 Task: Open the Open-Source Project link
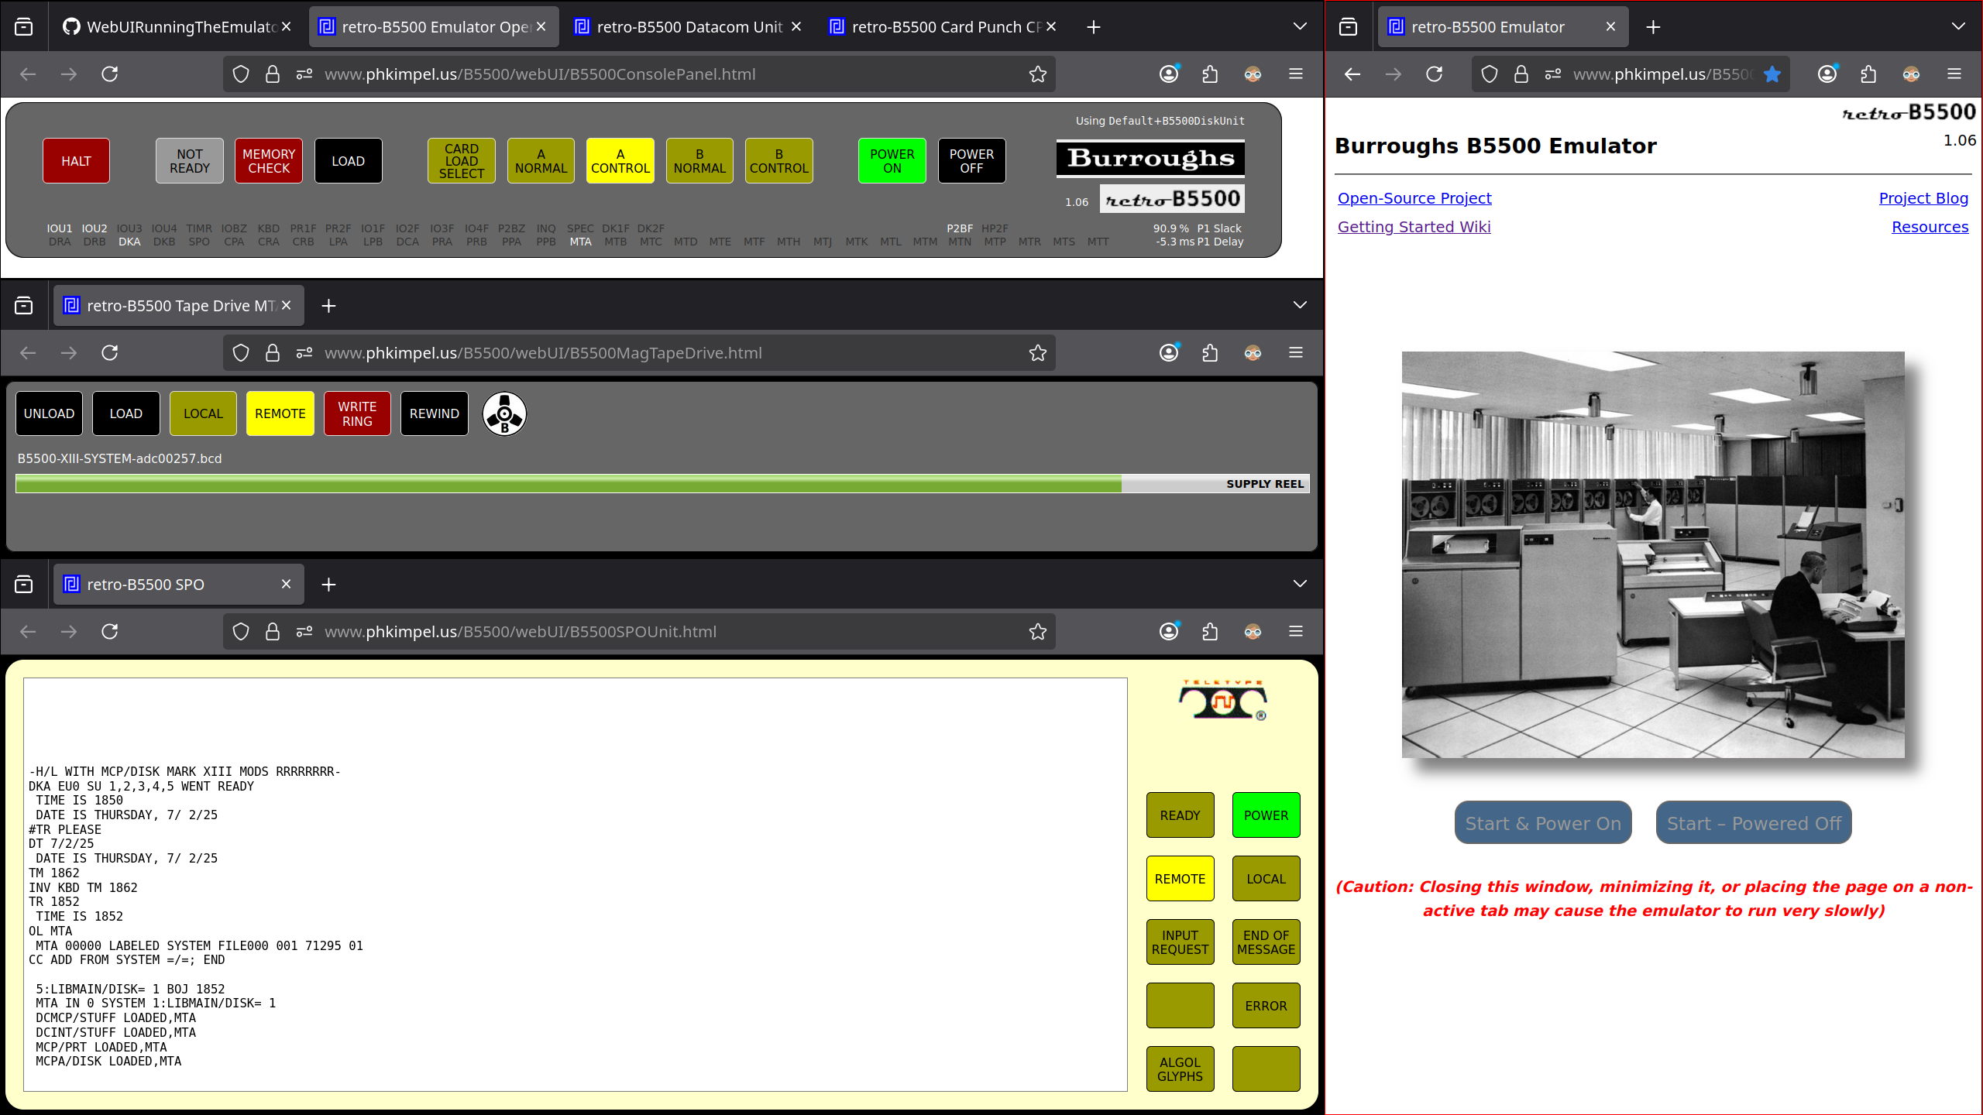tap(1414, 198)
